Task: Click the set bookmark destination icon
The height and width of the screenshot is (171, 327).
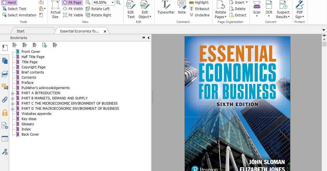Action: point(34,45)
